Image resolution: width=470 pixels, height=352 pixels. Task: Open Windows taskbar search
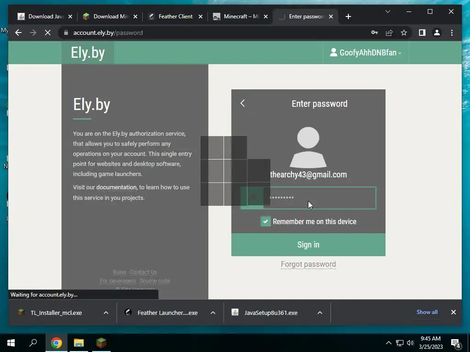(33, 343)
